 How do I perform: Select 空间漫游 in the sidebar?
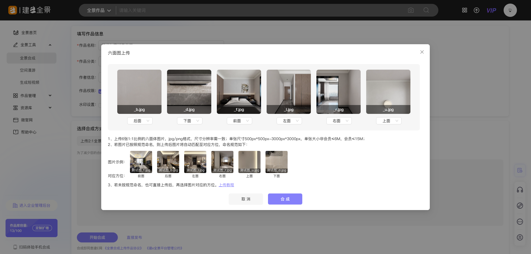point(28,70)
